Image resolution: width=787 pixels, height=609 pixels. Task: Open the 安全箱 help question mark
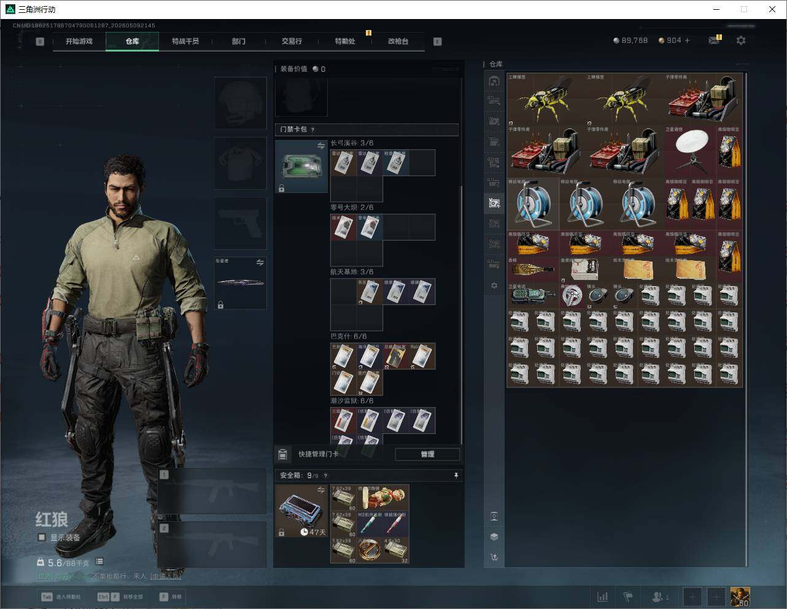click(325, 475)
